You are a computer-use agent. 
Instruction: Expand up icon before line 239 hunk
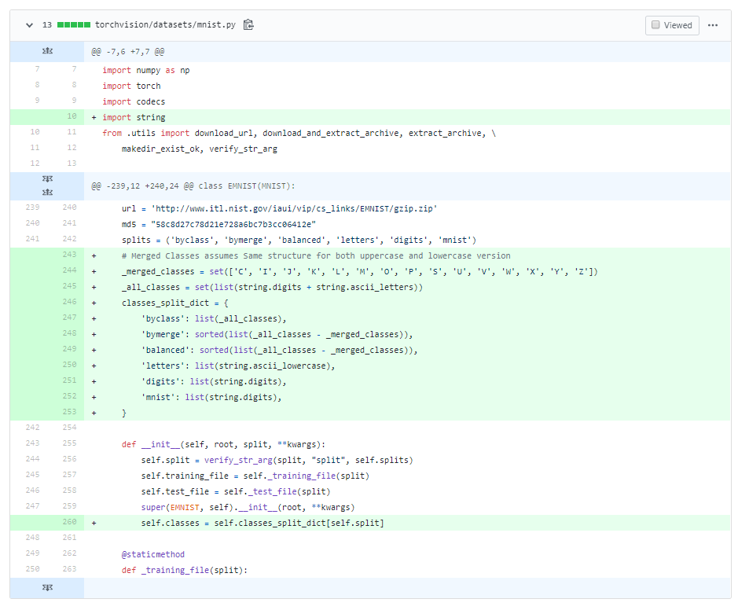tap(46, 191)
